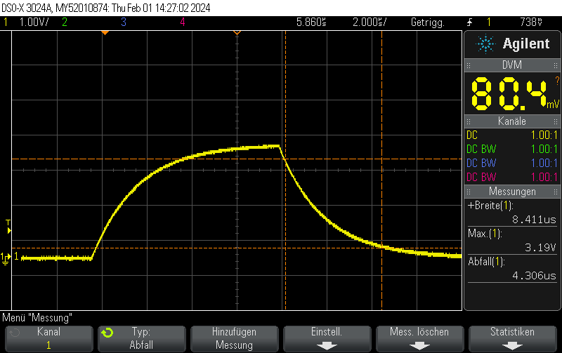Toggle channel 2 indicator in top bar
Viewport: 562px width, 353px height.
65,22
